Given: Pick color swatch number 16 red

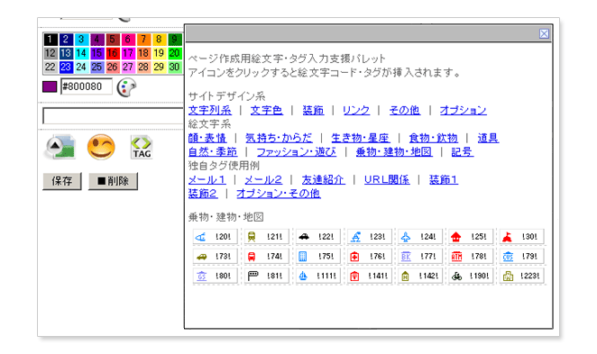Looking at the screenshot, I should coord(113,53).
